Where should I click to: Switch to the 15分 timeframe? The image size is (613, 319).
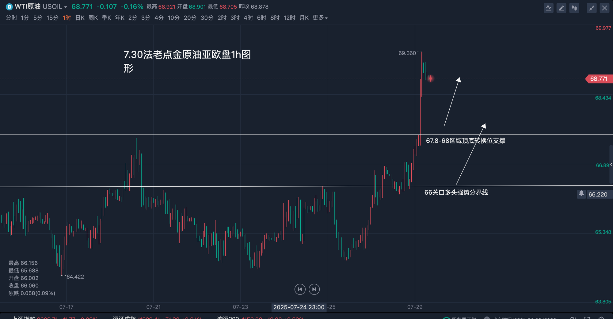(x=52, y=18)
